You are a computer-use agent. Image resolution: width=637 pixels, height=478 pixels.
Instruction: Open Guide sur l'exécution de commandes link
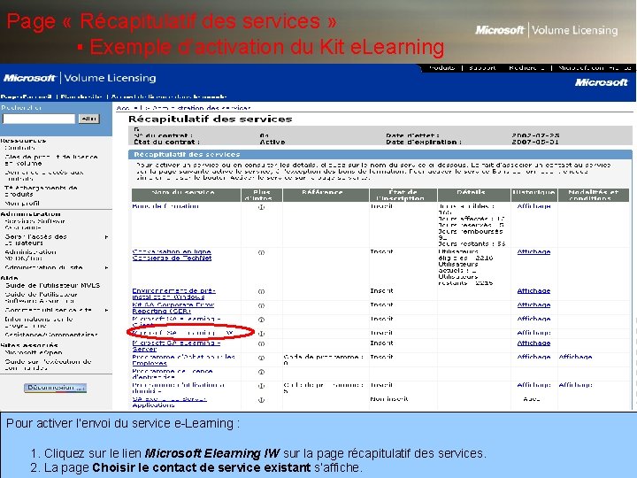48,365
